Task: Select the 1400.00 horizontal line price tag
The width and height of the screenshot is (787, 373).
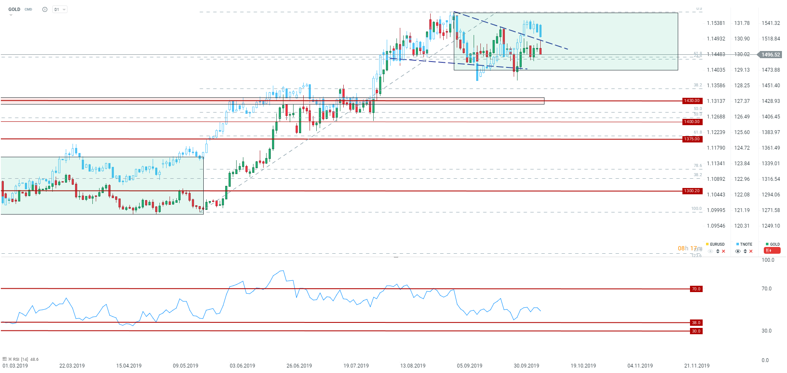Action: (x=692, y=122)
